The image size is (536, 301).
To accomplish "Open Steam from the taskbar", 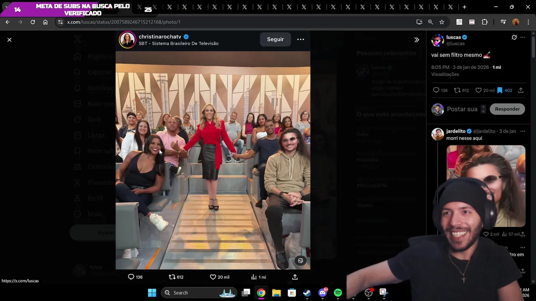I will click(x=307, y=293).
